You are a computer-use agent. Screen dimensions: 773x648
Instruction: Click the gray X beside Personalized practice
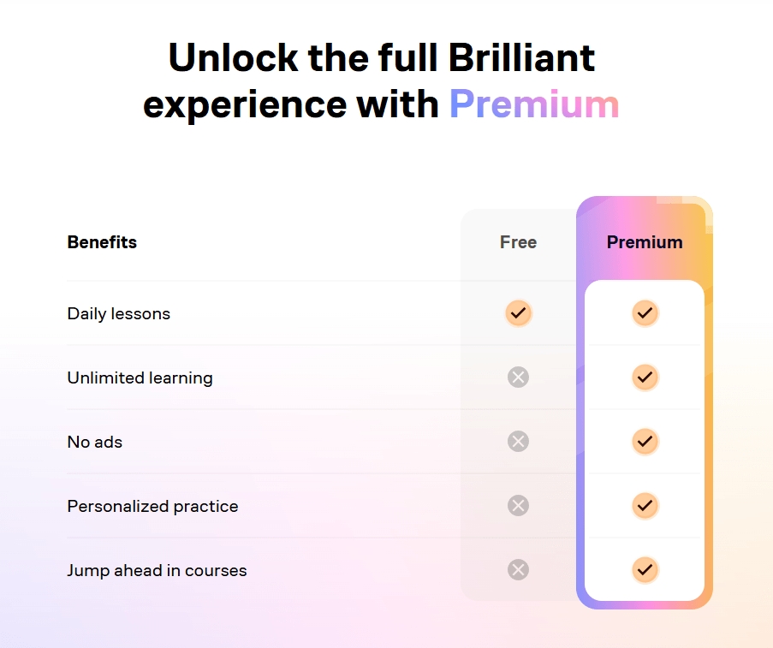pyautogui.click(x=518, y=506)
